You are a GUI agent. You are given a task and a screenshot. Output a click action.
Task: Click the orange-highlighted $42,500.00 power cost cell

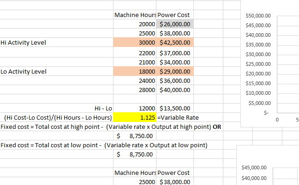[x=175, y=42]
